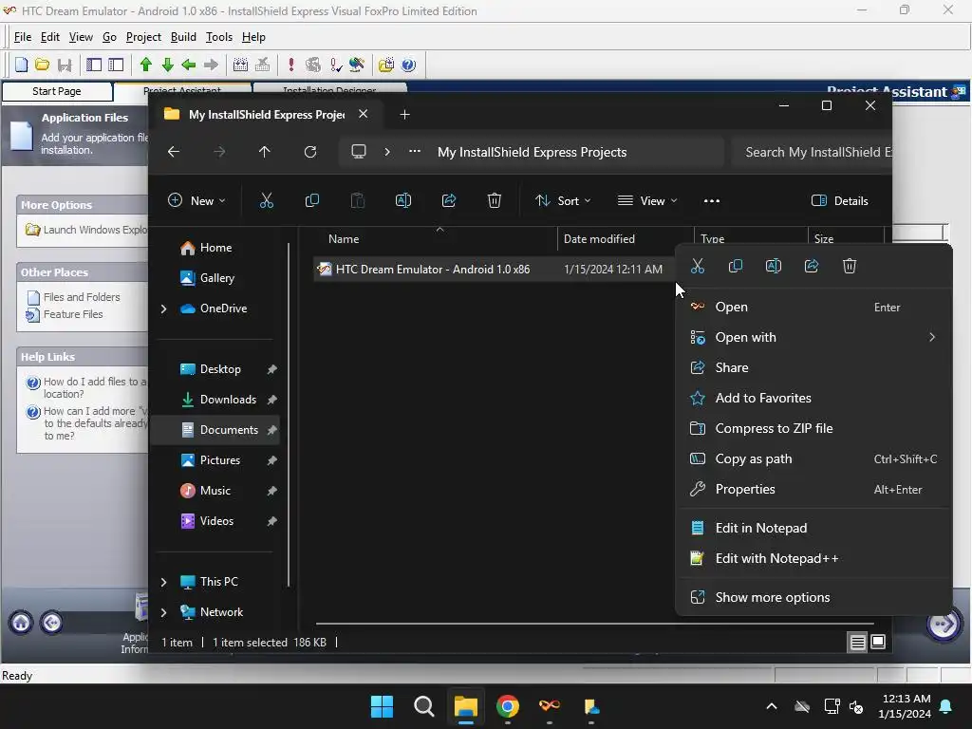Choose Show more options
The height and width of the screenshot is (729, 972).
click(813, 598)
